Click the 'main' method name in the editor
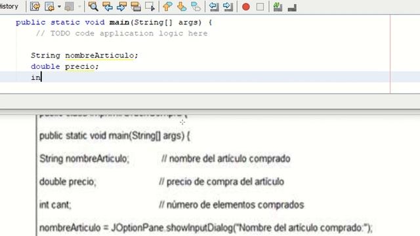420x236 pixels. (x=119, y=22)
